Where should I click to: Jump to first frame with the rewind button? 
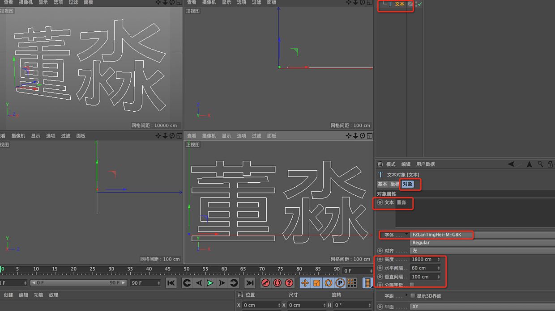click(x=171, y=282)
